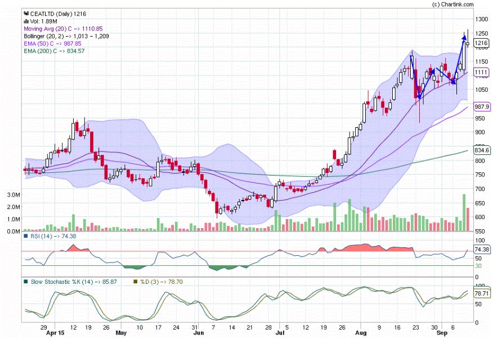Screen dimensions: 493x338
Task: Click the May date axis label
Action: (x=121, y=333)
